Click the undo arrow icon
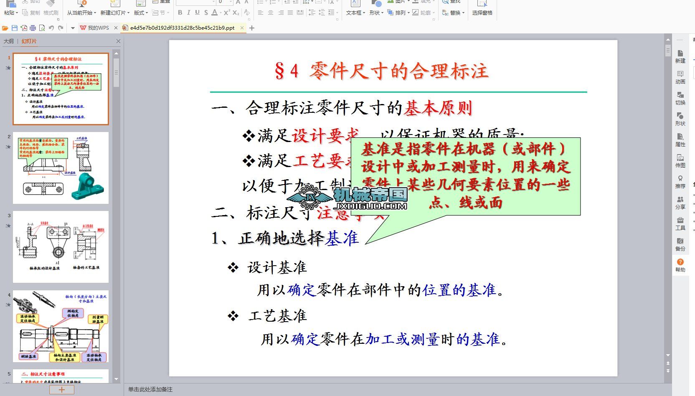Viewport: 695px width, 396px height. coord(51,28)
